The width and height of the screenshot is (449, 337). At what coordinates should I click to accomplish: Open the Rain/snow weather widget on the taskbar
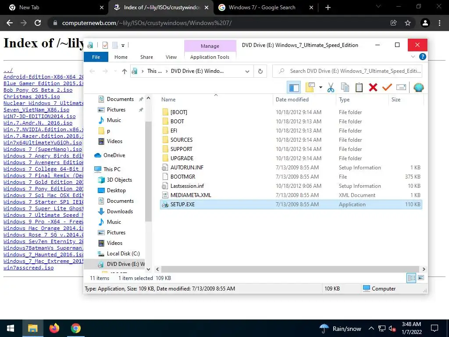point(340,329)
